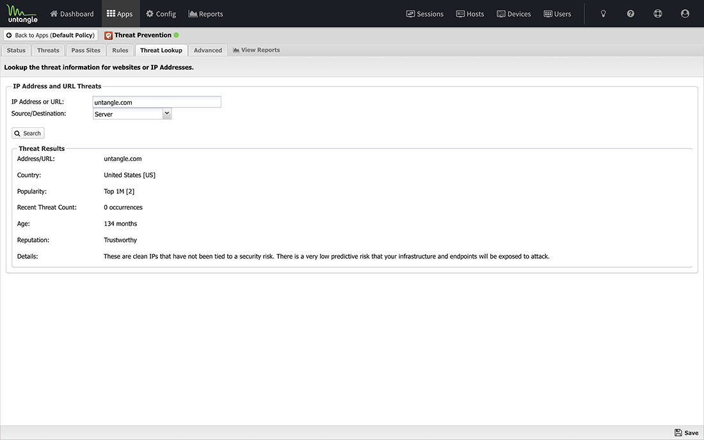
Task: Open the Dashboard page
Action: (x=72, y=14)
